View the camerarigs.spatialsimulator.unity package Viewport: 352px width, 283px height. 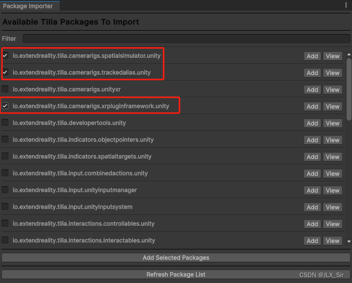[x=332, y=56]
